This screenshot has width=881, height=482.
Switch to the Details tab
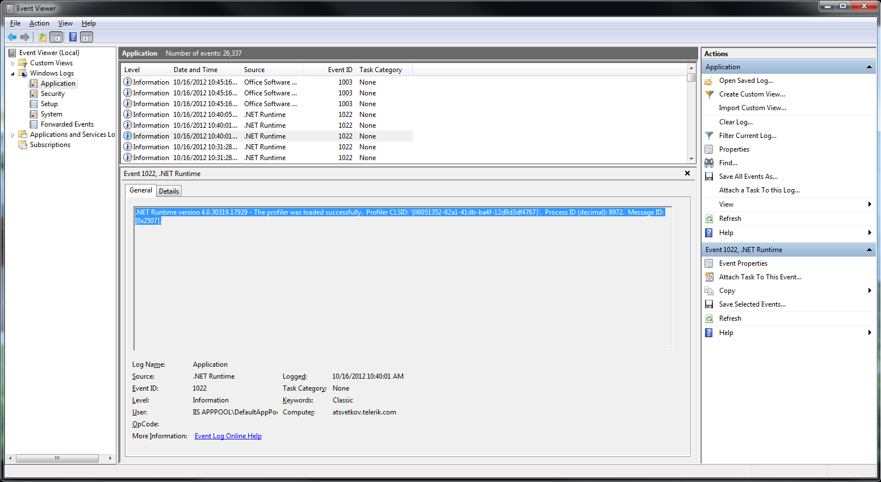point(169,191)
